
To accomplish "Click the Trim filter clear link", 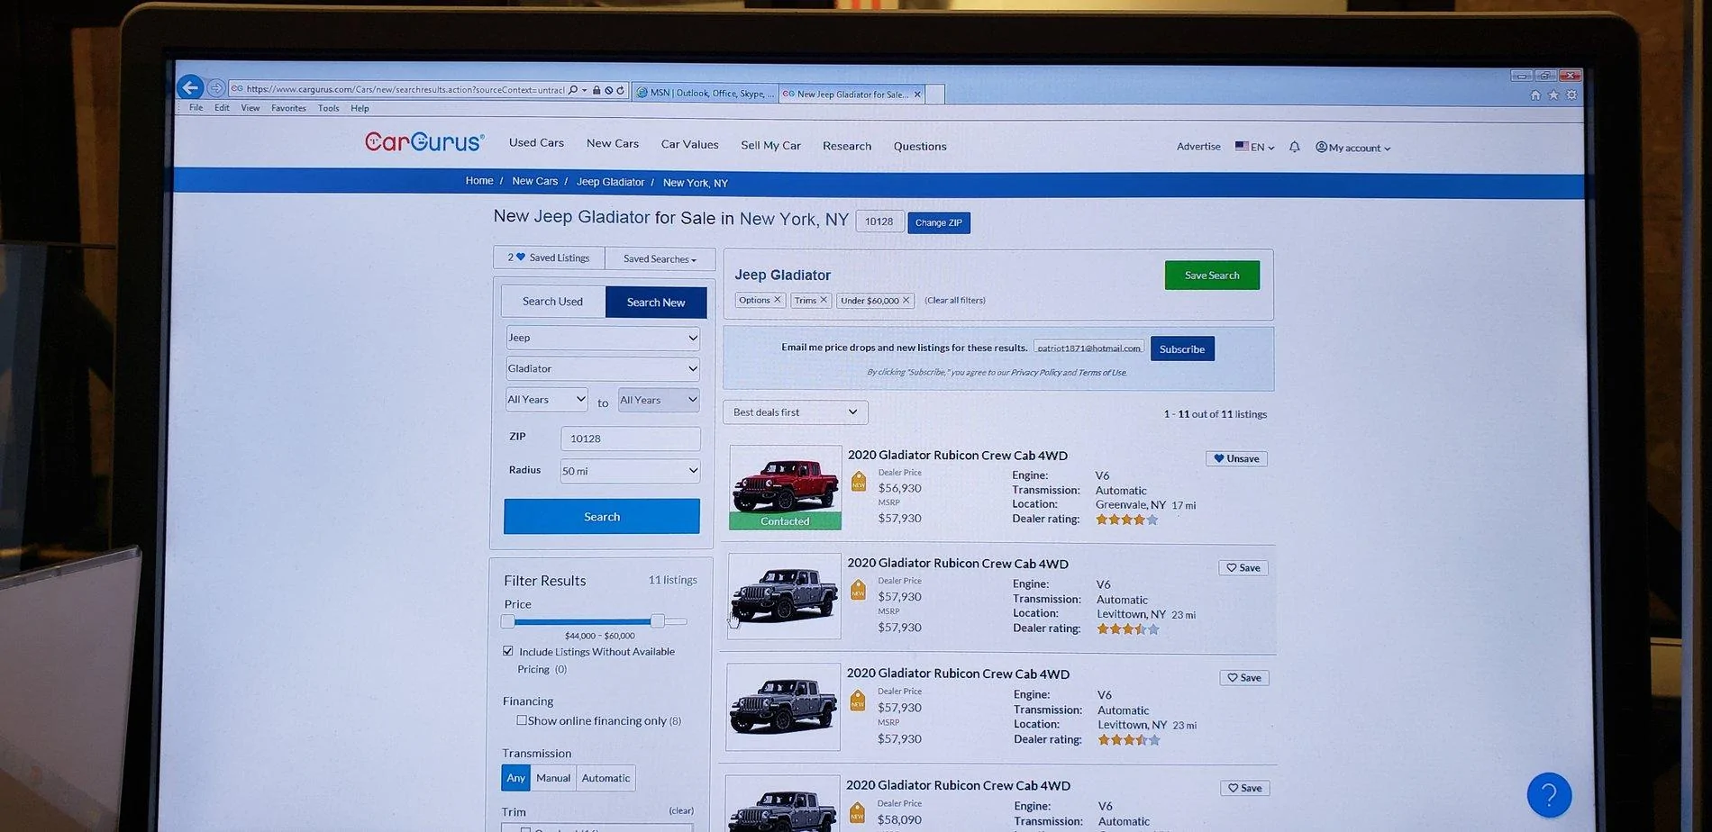I will (x=681, y=811).
